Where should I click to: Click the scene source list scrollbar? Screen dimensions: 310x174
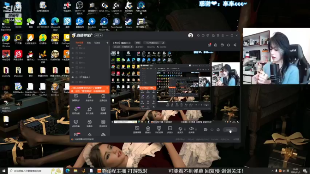coord(109,57)
